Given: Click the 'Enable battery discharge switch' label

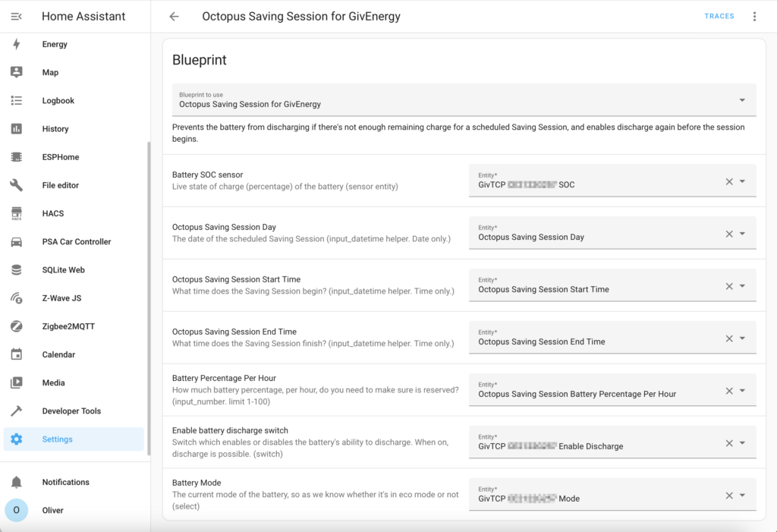Looking at the screenshot, I should coord(230,430).
